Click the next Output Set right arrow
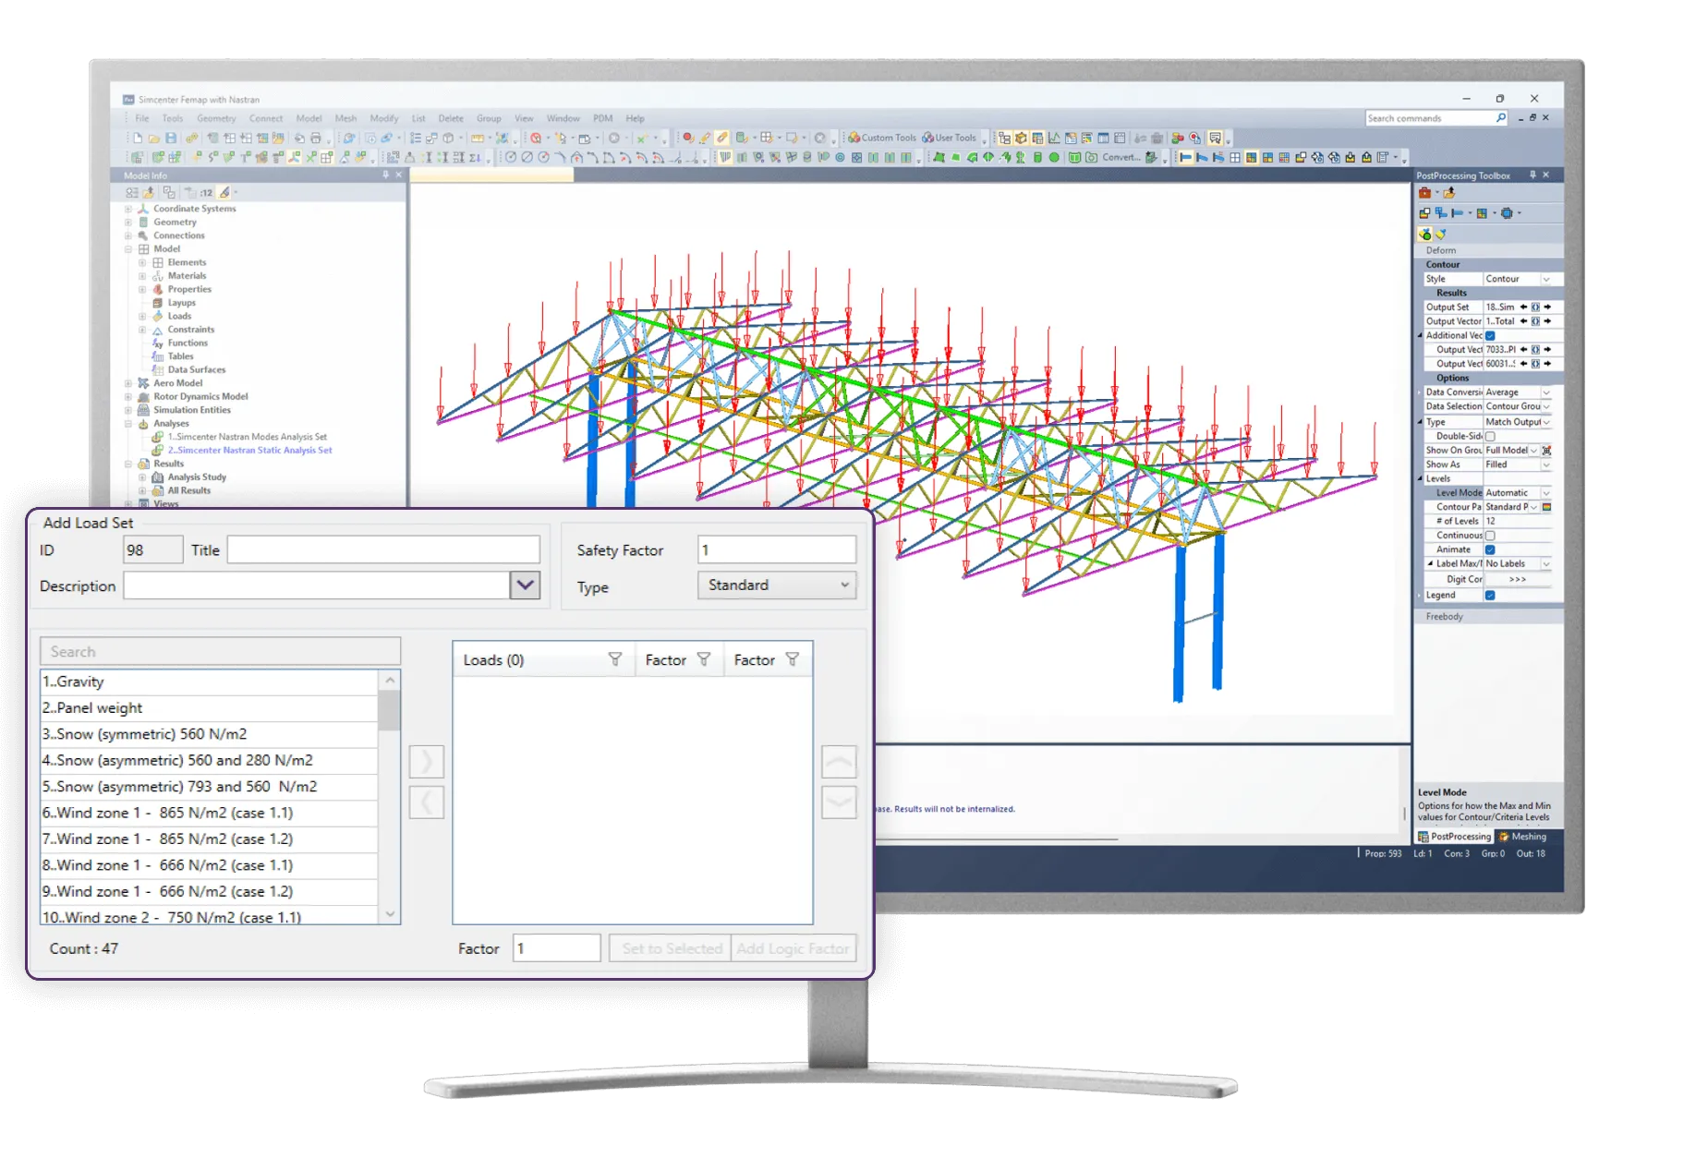The image size is (1696, 1158). 1547,308
